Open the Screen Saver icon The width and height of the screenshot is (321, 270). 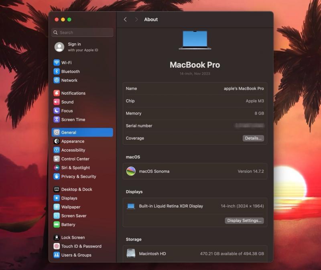coord(57,216)
